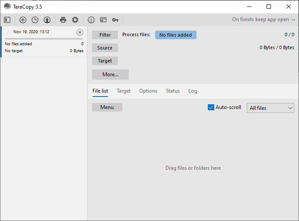The width and height of the screenshot is (299, 221).
Task: Click the Process files: label
Action: coord(136,34)
